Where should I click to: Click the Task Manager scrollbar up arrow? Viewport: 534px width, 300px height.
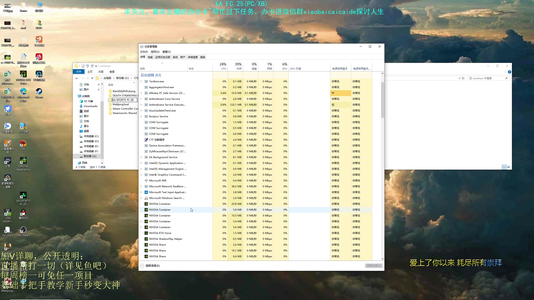[x=383, y=73]
